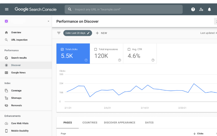The width and height of the screenshot is (217, 136).
Task: Open the Date: Last 28 days filter
Action: (x=75, y=33)
